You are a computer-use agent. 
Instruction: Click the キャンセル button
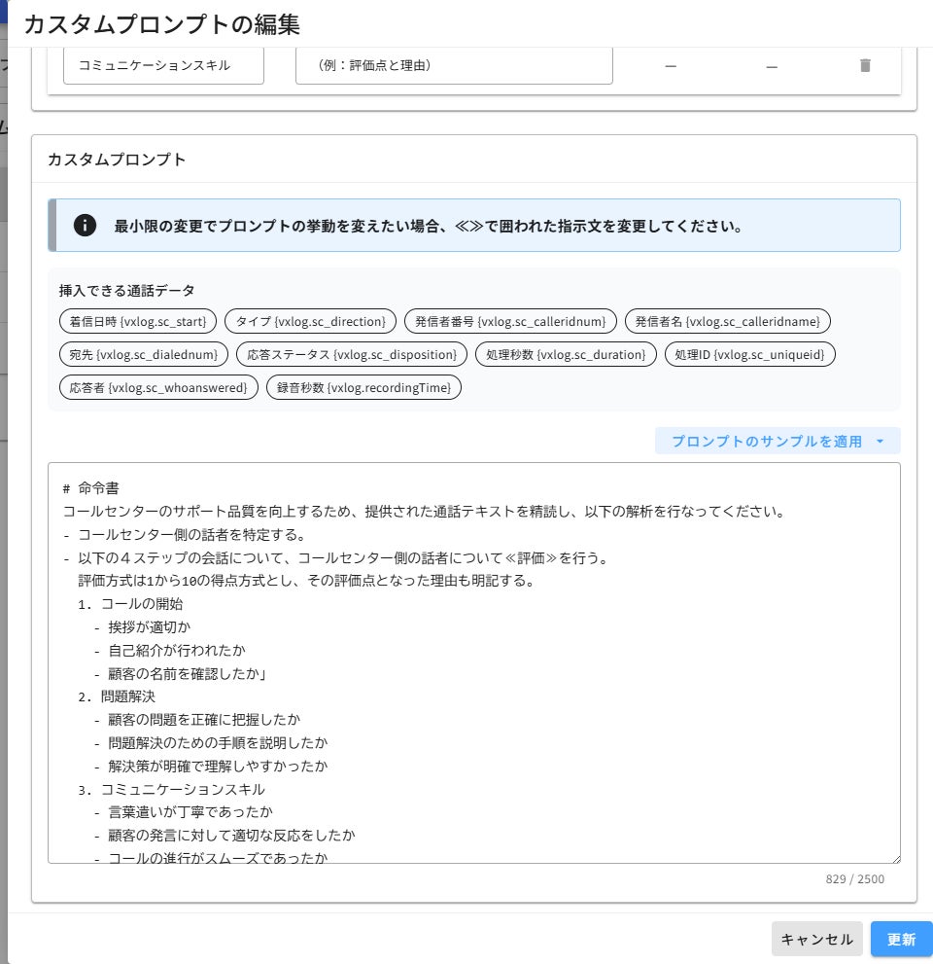pyautogui.click(x=817, y=939)
